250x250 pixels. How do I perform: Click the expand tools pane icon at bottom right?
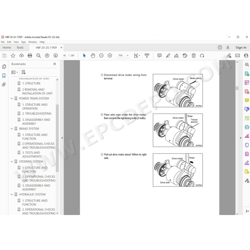click(x=247, y=211)
